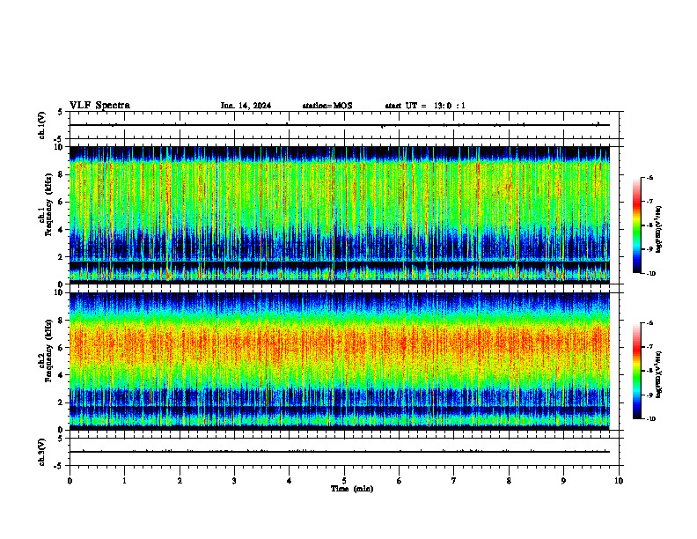Click the ch.2 spectrogram color scale bar
Image resolution: width=697 pixels, height=539 pixels.
pyautogui.click(x=636, y=371)
